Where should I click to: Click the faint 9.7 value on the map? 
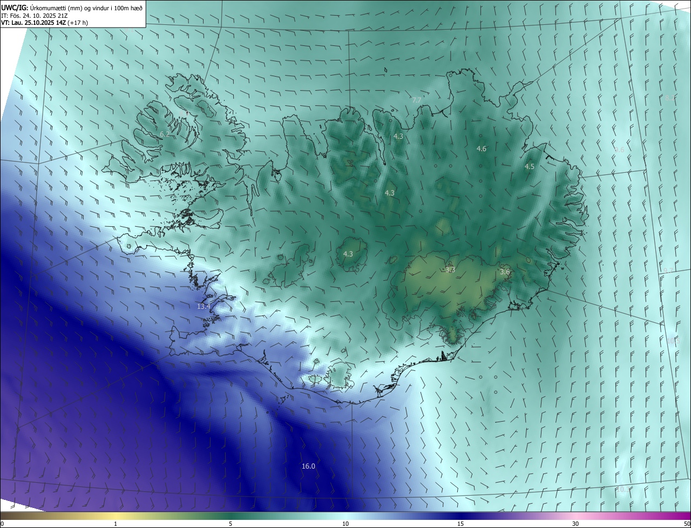click(668, 270)
